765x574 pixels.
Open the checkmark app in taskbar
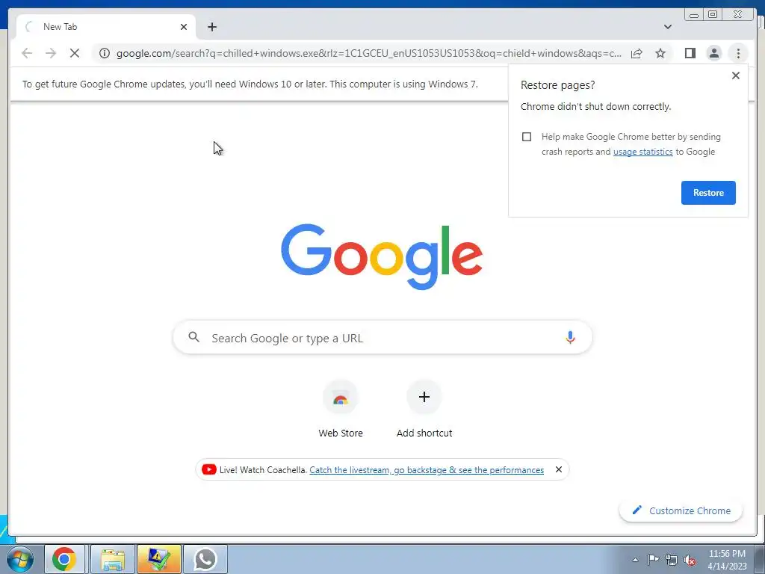(159, 559)
